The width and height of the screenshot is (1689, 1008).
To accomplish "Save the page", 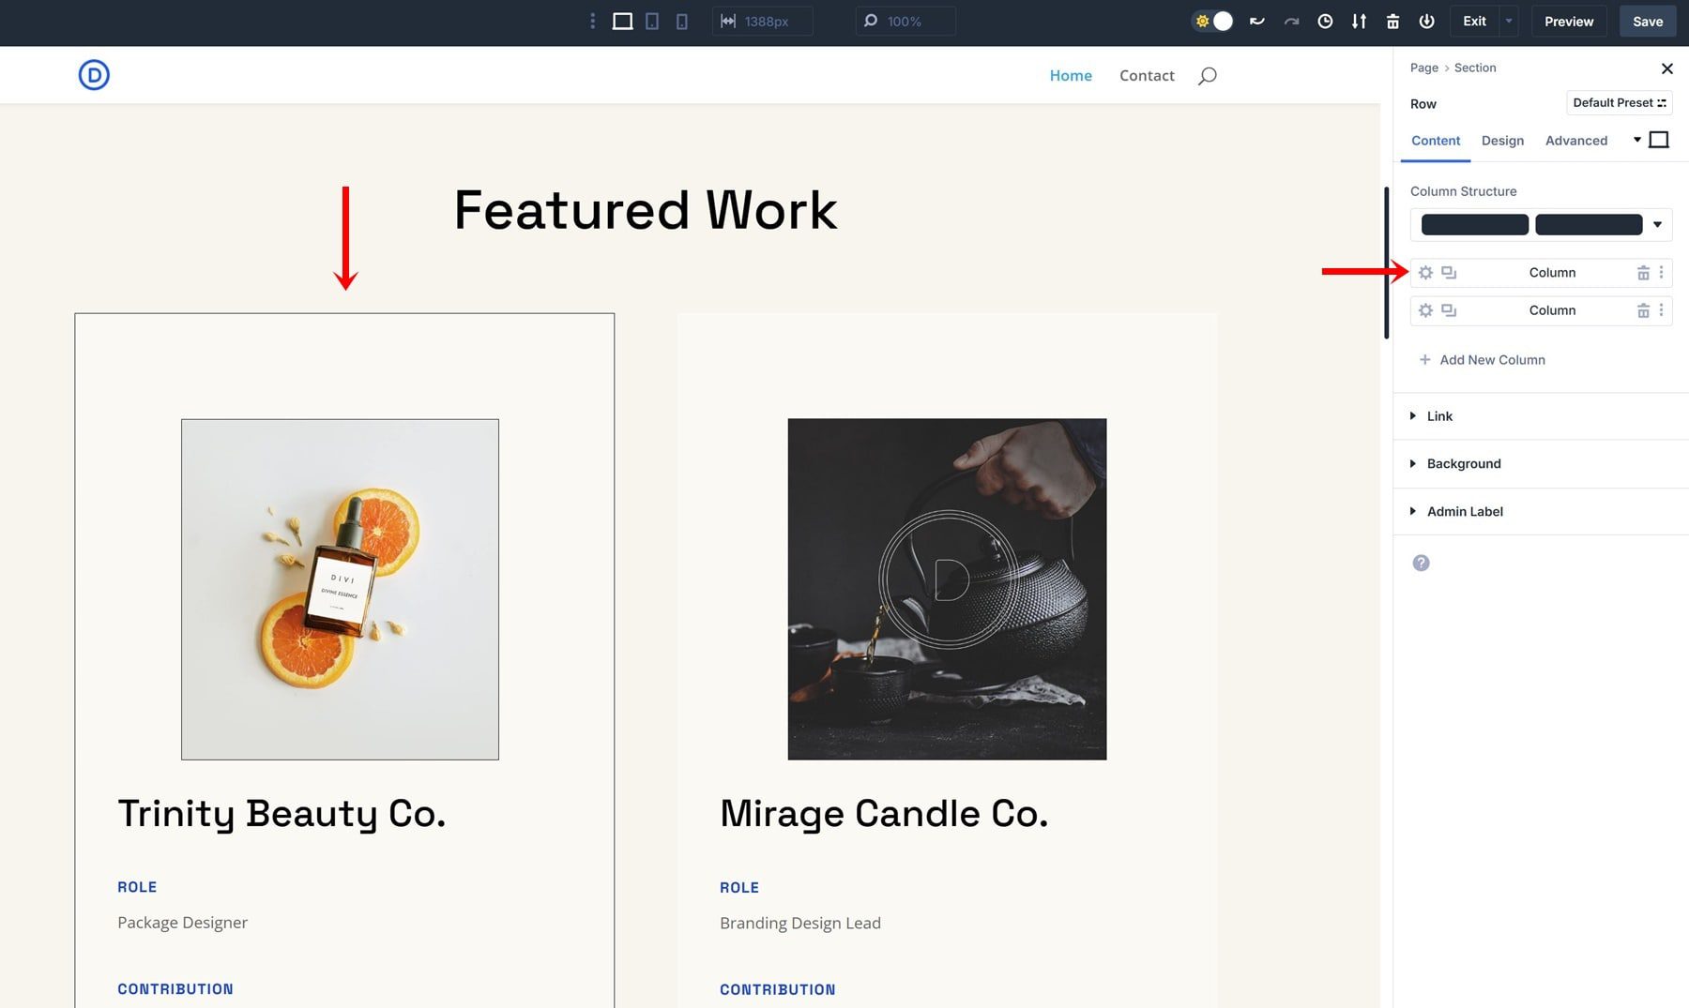I will point(1648,21).
